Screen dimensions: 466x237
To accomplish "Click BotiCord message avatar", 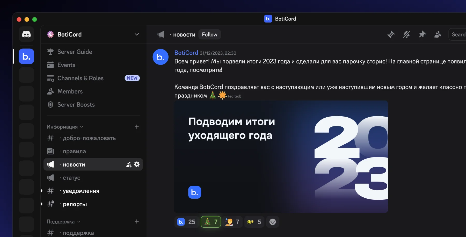I will click(161, 57).
